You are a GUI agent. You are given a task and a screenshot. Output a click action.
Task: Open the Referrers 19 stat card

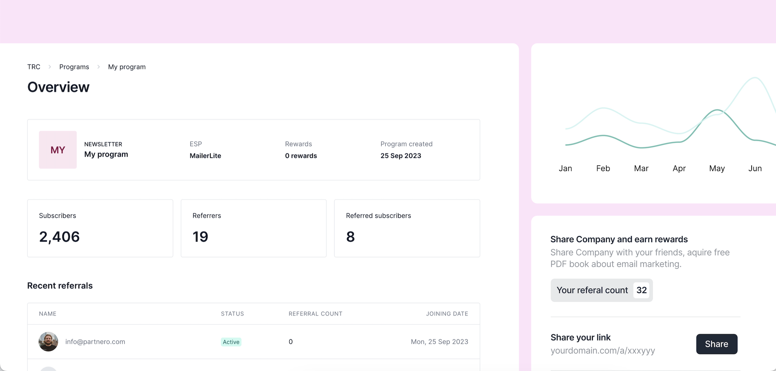pos(253,228)
